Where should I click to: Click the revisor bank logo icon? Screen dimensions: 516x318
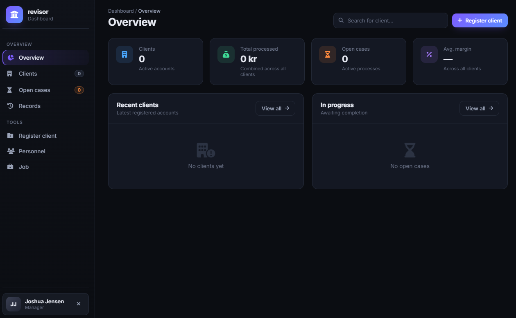pos(14,15)
